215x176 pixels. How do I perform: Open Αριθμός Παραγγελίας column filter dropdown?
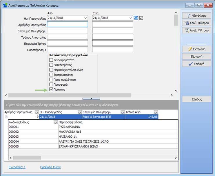click(37, 112)
